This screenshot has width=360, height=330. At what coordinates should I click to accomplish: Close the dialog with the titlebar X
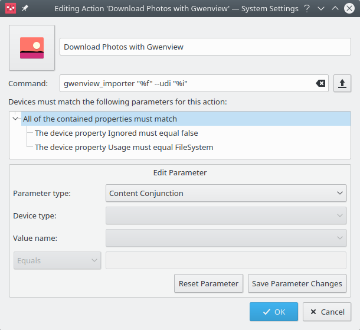(349, 9)
